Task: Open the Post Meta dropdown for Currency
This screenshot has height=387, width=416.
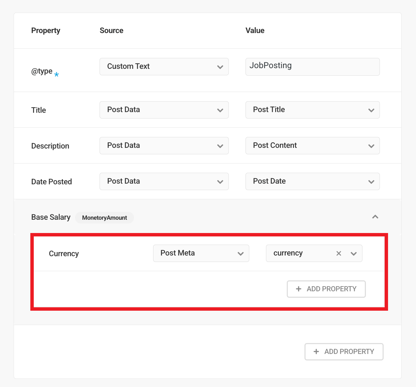Action: point(201,253)
